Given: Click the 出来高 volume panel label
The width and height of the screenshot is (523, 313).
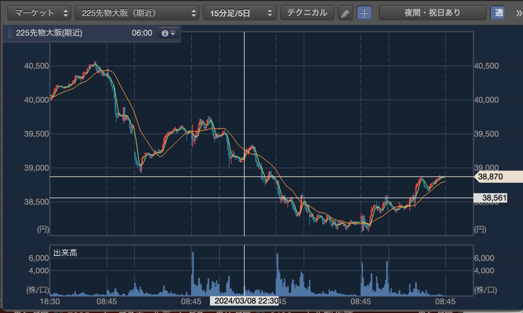Looking at the screenshot, I should click(65, 252).
